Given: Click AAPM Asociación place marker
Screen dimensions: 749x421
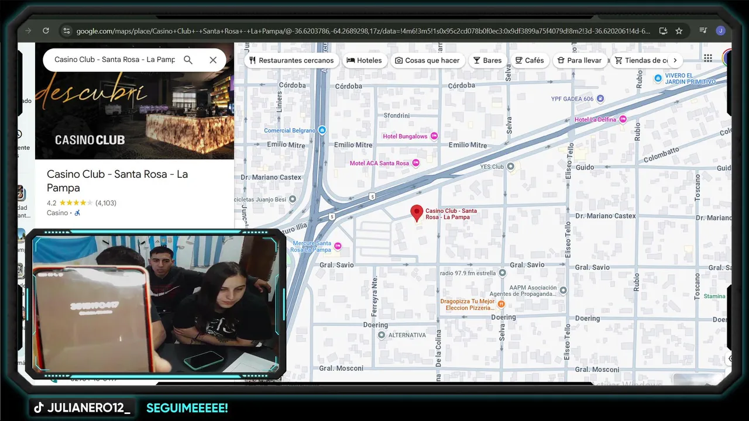Looking at the screenshot, I should coord(563,290).
